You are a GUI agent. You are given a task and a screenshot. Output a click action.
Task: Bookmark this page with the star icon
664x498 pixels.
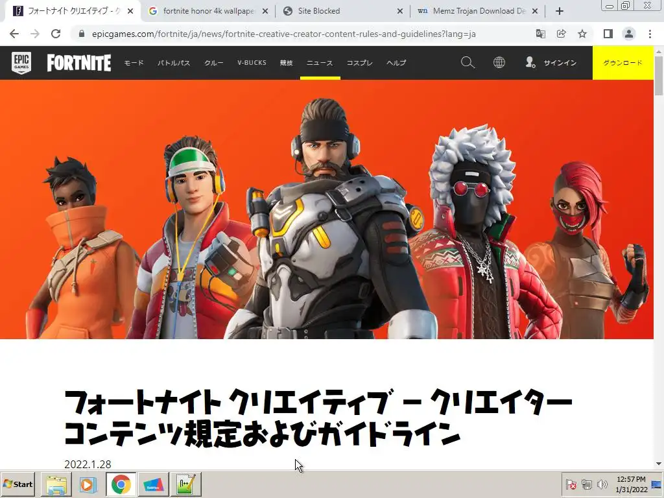point(582,34)
